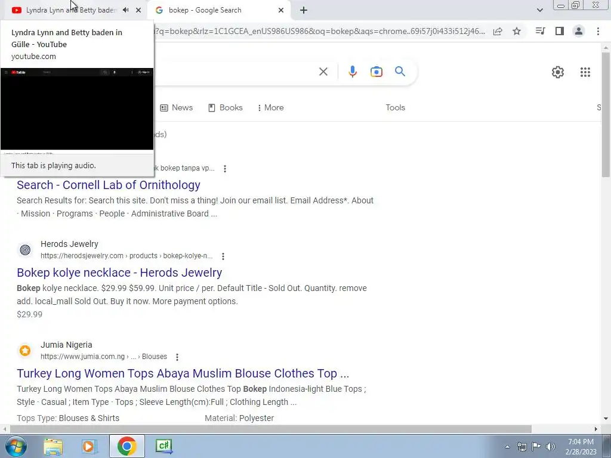The image size is (611, 458).
Task: Click the Jumia Nigeria orange star favicon
Action: [x=25, y=351]
